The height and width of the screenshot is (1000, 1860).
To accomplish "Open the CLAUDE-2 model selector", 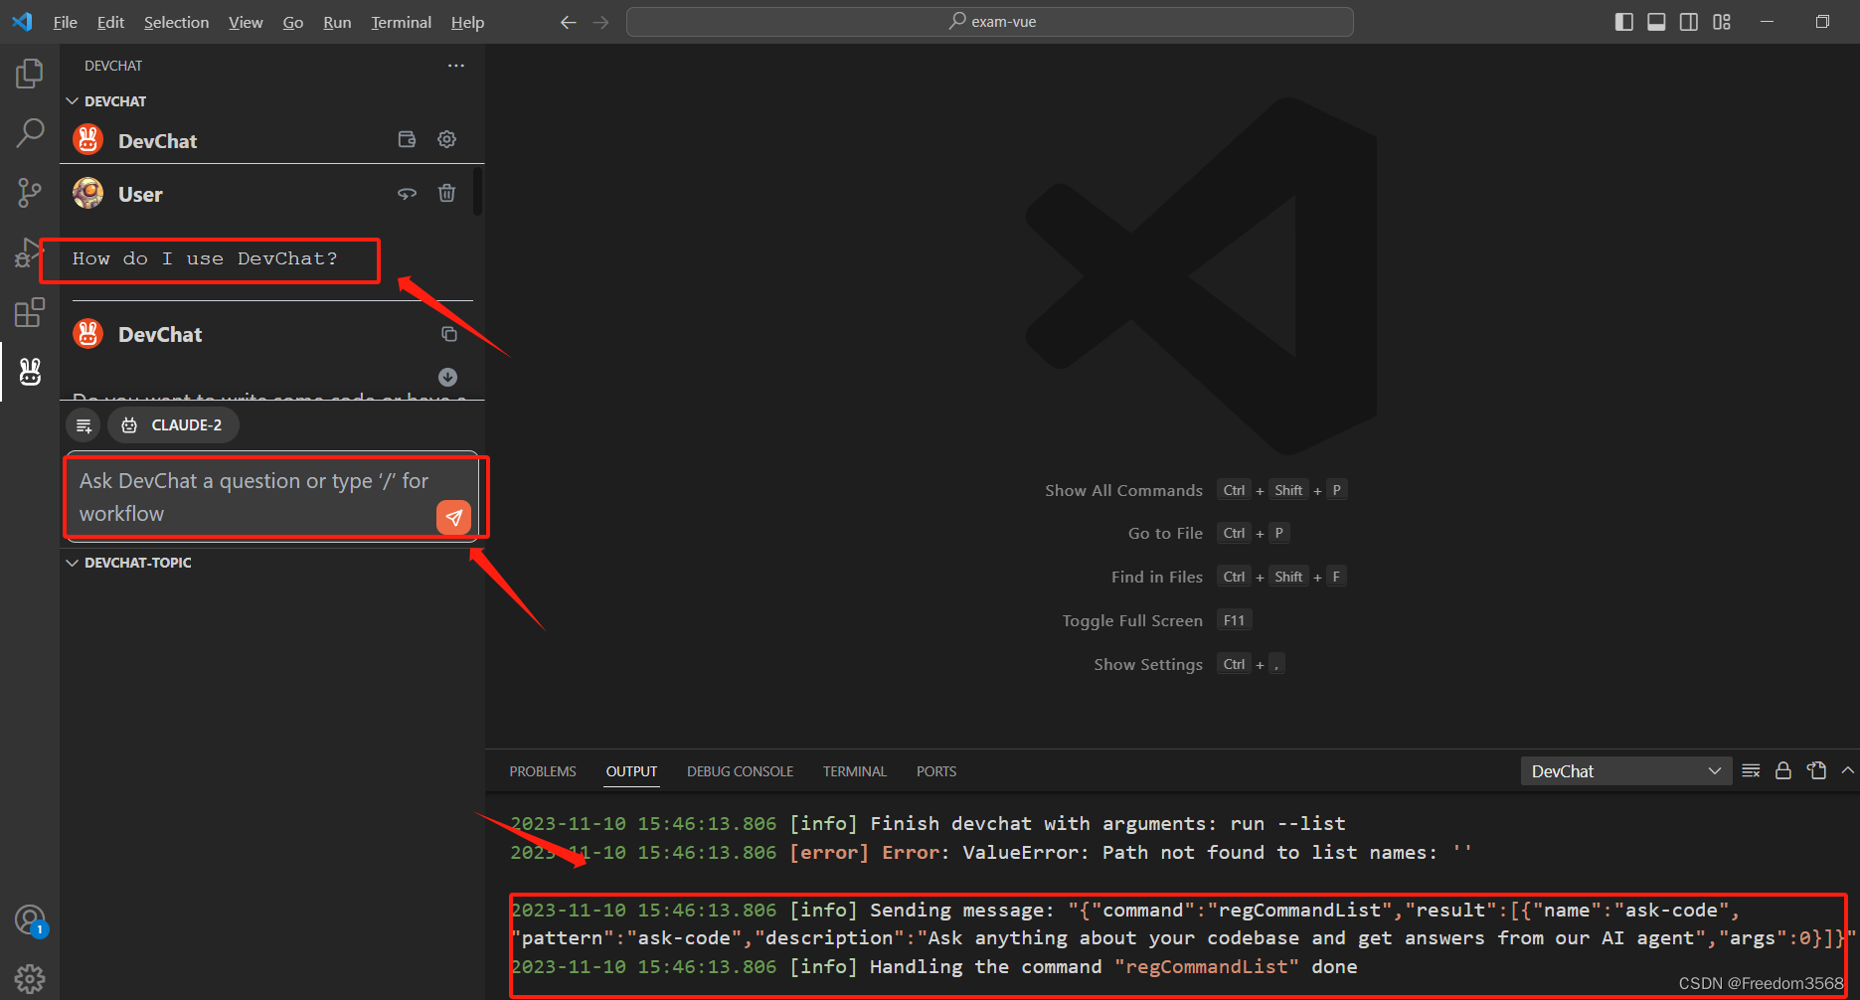I will point(173,425).
